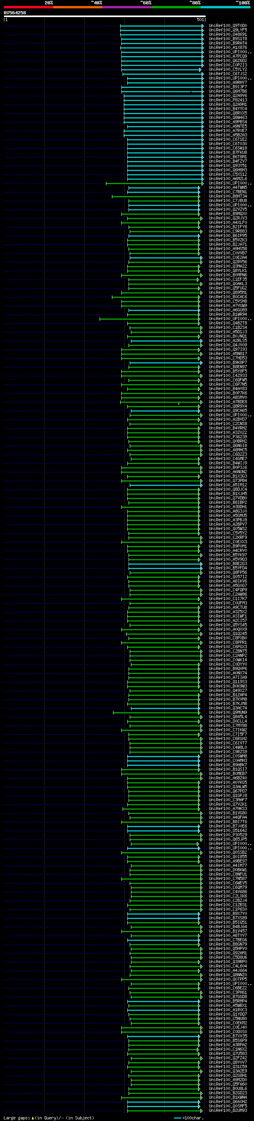
Task: Select UniRef100_B4FZV7 in the hit list
Action: coord(227,161)
